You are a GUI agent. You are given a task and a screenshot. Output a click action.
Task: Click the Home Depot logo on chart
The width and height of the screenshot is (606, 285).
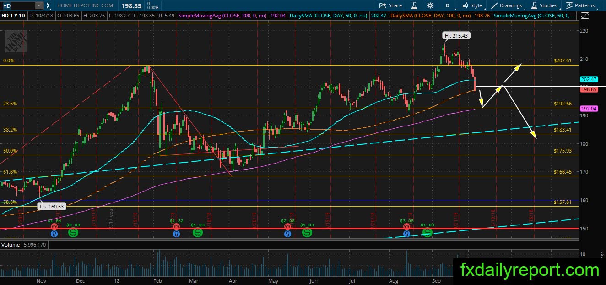pos(16,42)
